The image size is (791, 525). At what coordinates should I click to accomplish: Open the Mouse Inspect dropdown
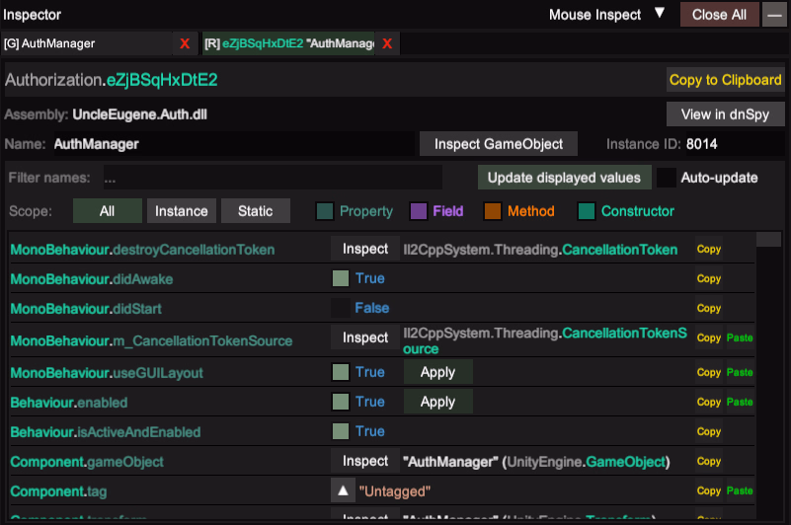[659, 15]
